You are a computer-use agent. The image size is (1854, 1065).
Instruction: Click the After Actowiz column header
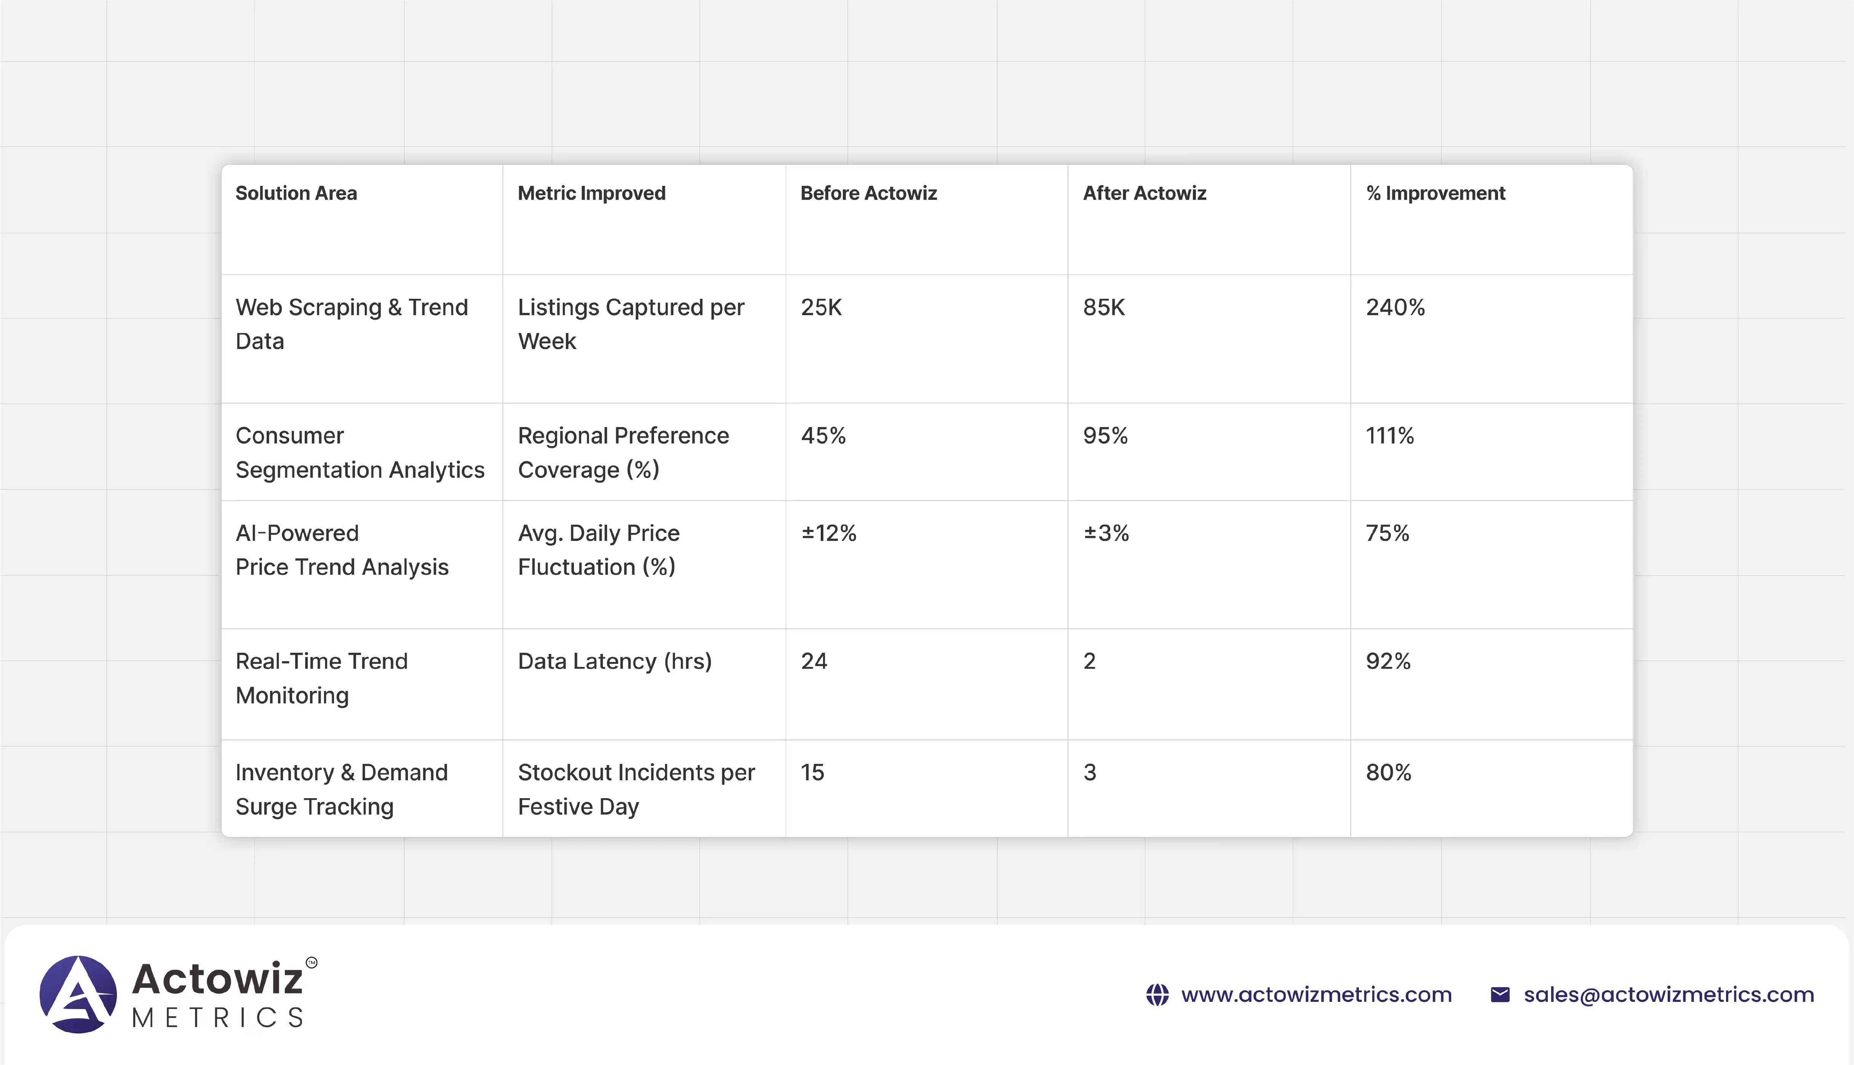(x=1144, y=193)
